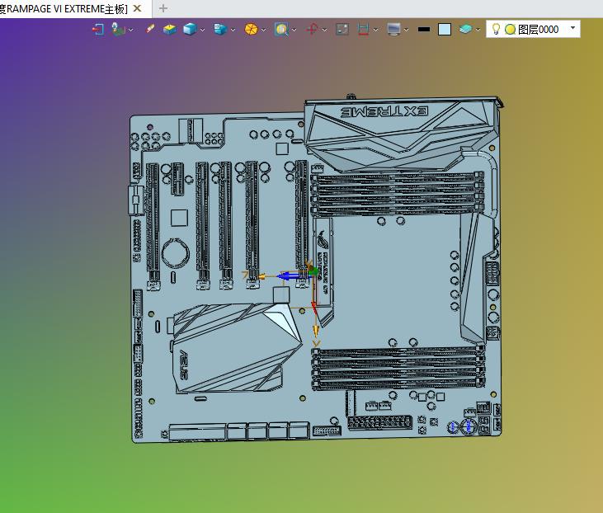The height and width of the screenshot is (513, 603).
Task: Click the lamp-on-green-base toolbar icon
Action: pyautogui.click(x=118, y=29)
